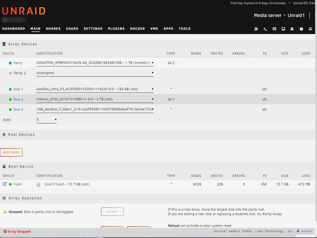317x238 pixels.
Task: Open the Apps tab
Action: (168, 29)
